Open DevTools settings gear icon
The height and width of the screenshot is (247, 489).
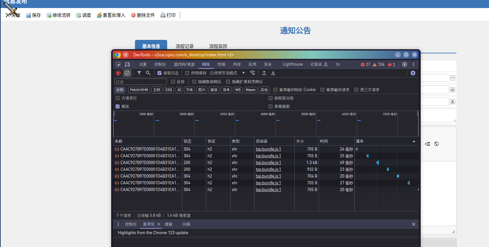pyautogui.click(x=405, y=64)
